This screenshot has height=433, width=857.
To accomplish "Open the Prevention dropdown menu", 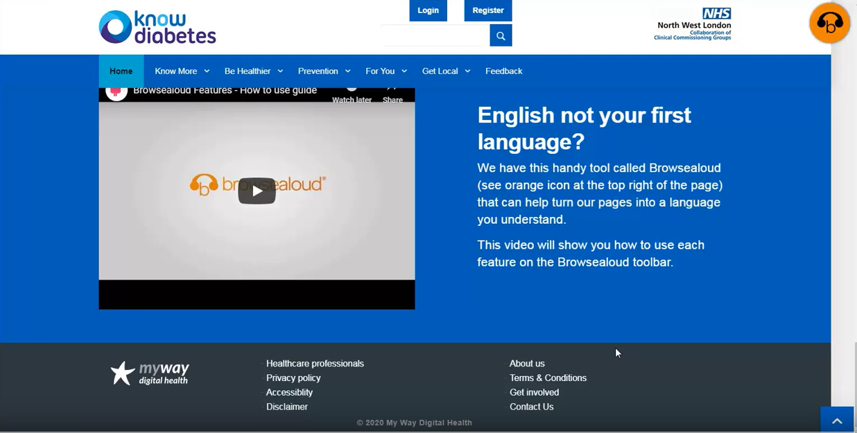I will (324, 71).
